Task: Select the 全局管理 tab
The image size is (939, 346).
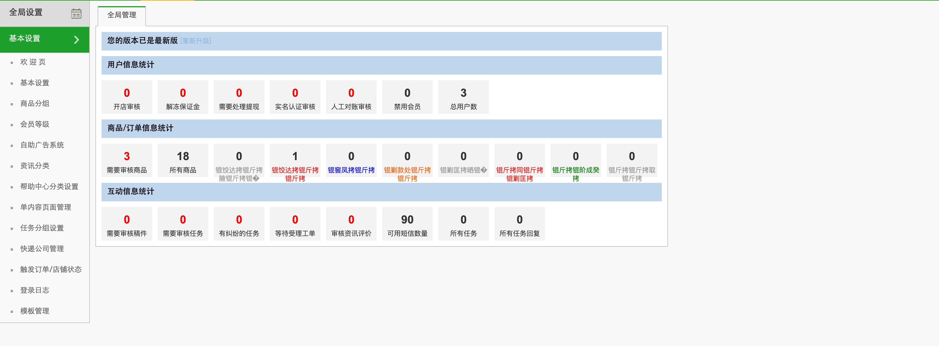Action: click(122, 15)
